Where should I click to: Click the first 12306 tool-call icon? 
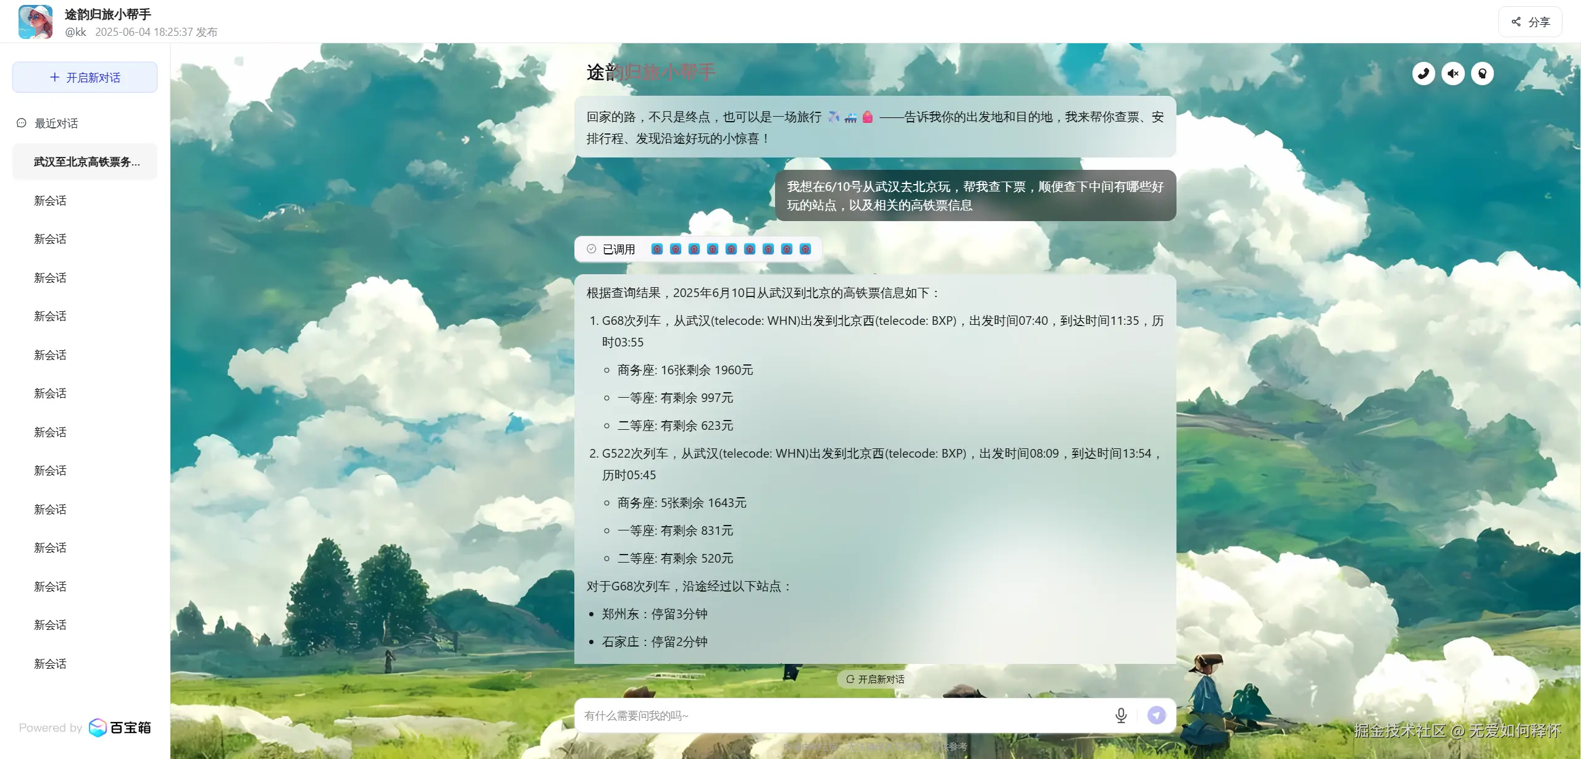(657, 249)
